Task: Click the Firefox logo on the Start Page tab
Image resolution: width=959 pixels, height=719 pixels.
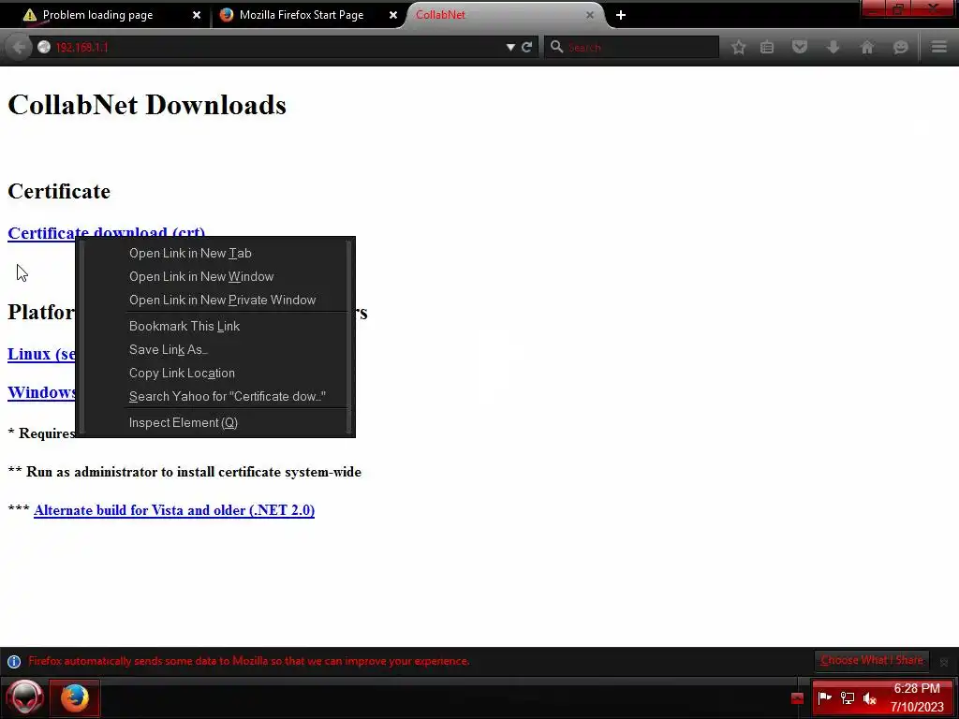Action: point(227,15)
